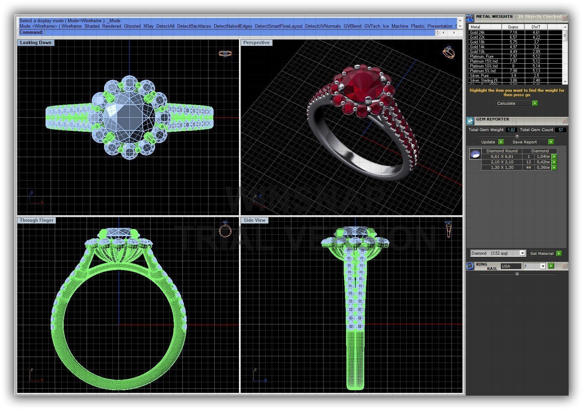
Task: Select the Gold 18k row
Action: (515, 42)
